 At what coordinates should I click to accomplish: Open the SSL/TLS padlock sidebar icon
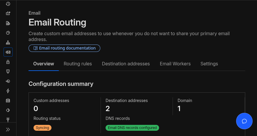pos(8,62)
